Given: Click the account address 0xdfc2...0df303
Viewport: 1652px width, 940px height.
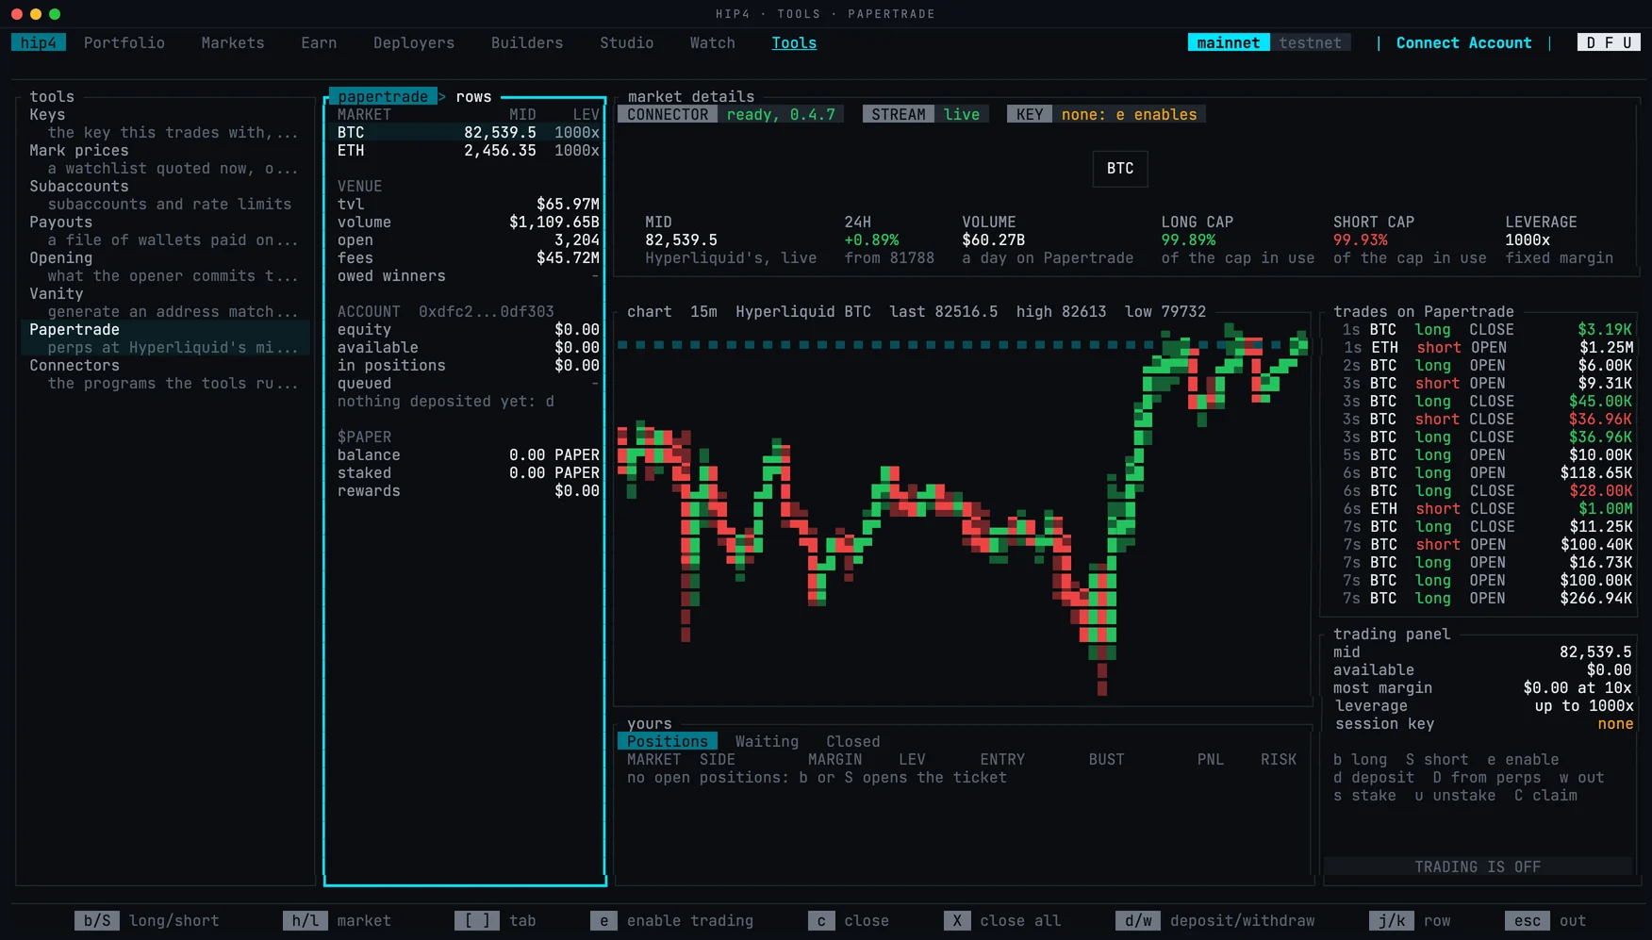Looking at the screenshot, I should [487, 311].
